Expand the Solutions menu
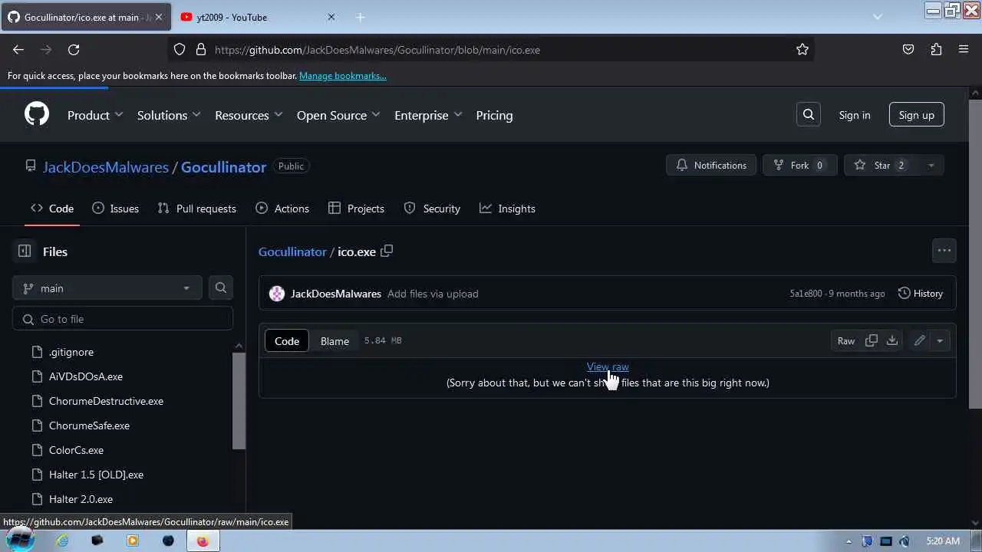The width and height of the screenshot is (982, 552). coord(169,115)
